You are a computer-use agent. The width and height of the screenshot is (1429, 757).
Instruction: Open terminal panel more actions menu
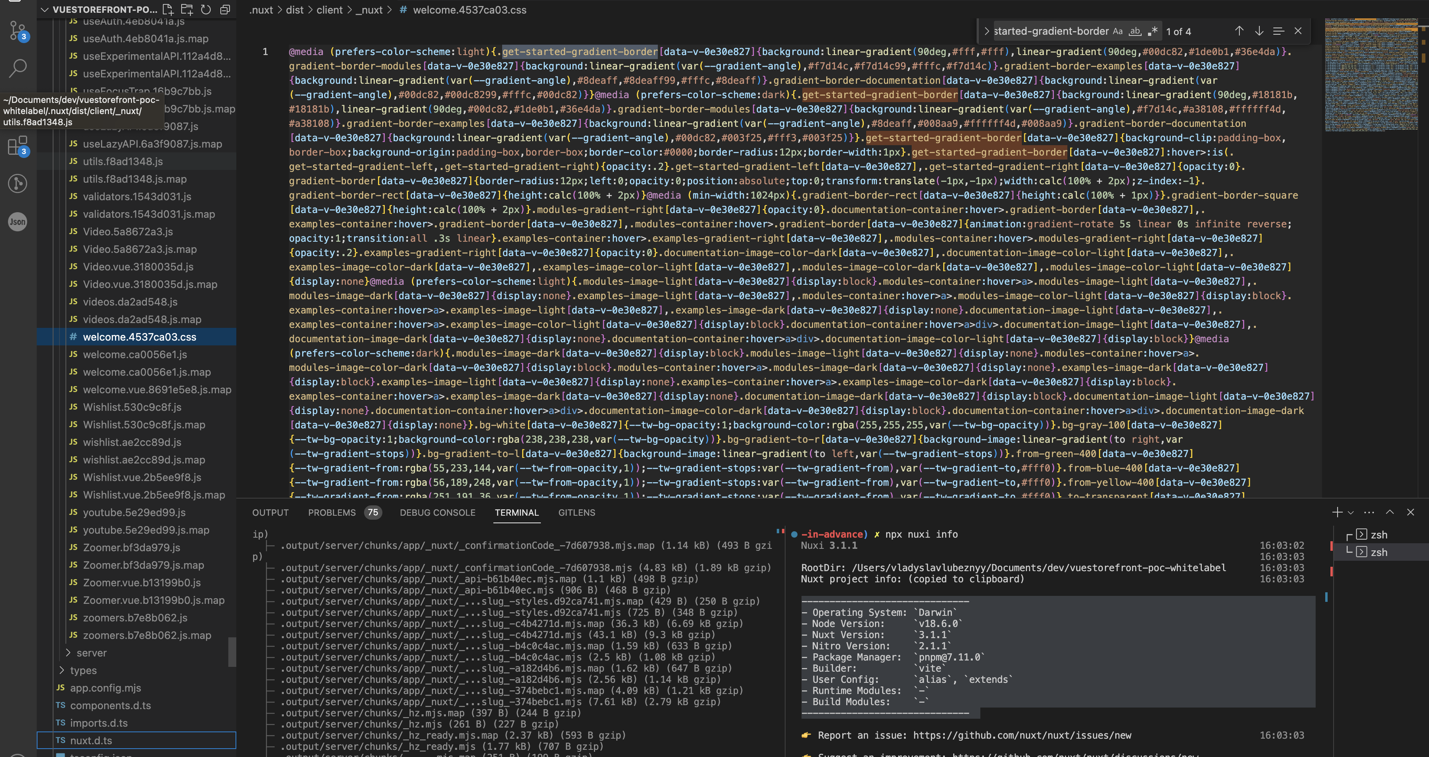pyautogui.click(x=1369, y=512)
